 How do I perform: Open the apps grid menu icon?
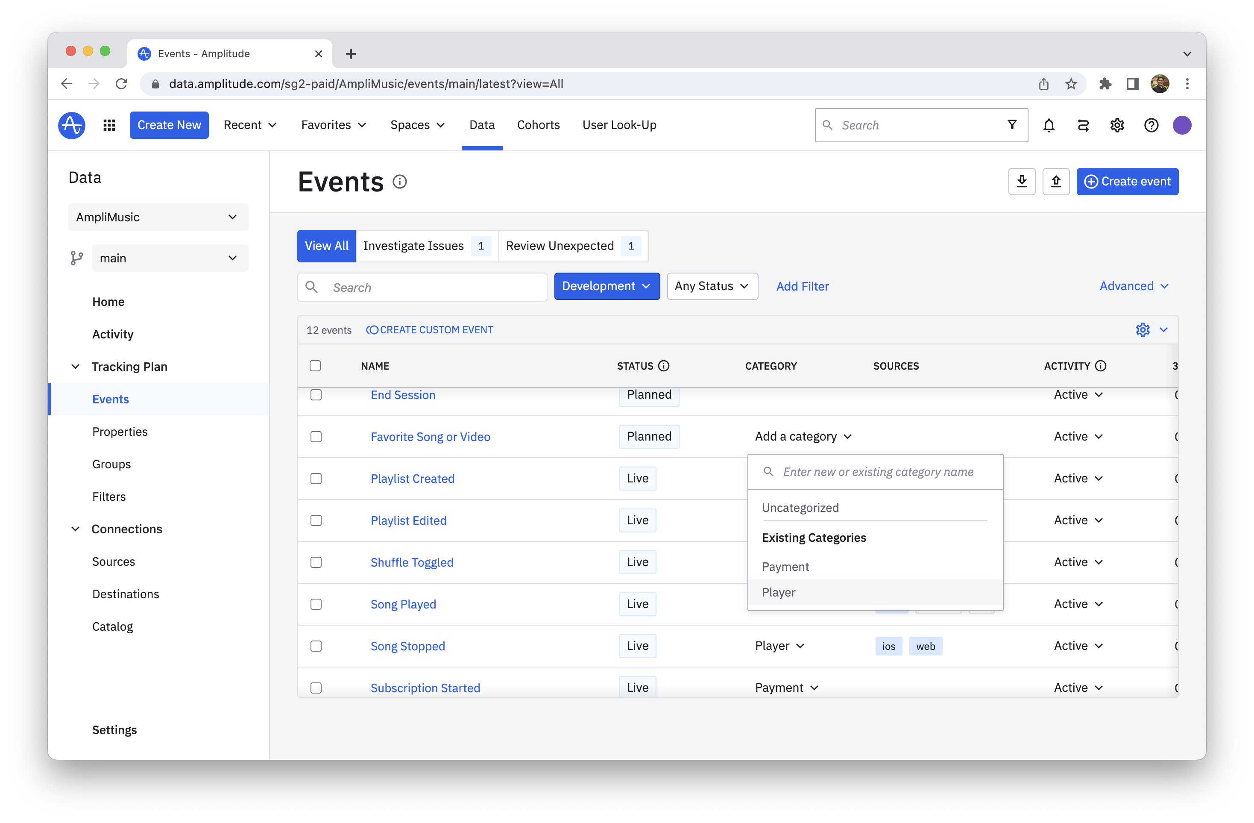click(x=109, y=126)
